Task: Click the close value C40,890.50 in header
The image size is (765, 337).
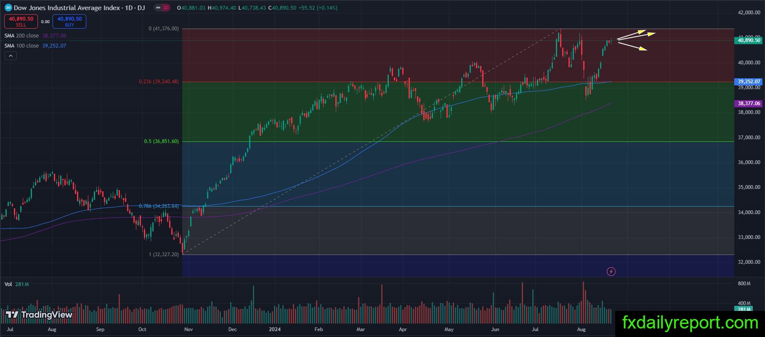Action: 282,8
